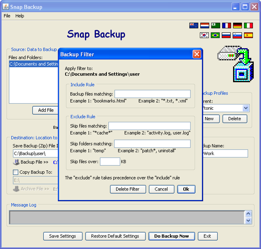The image size is (261, 249).
Task: Select the C:\Documents and Settings list entry
Action: [x=34, y=64]
